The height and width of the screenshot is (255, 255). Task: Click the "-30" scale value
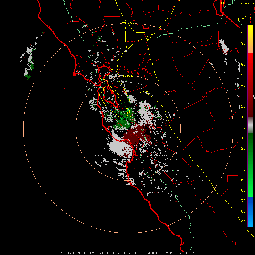pos(242,159)
